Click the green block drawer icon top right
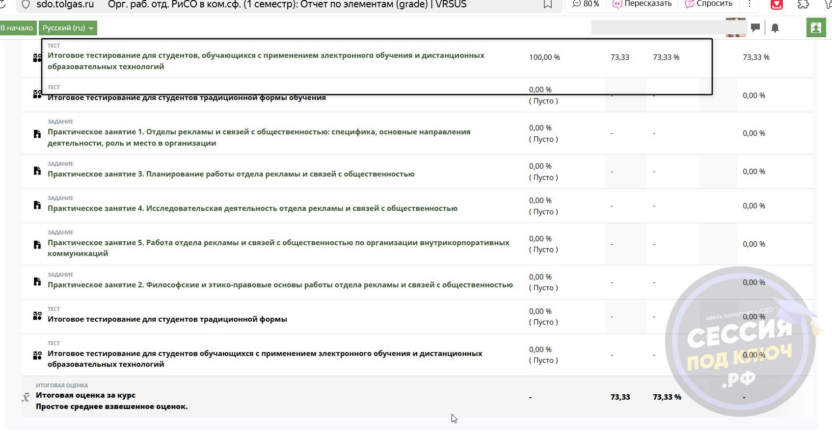This screenshot has width=832, height=433. pyautogui.click(x=816, y=28)
